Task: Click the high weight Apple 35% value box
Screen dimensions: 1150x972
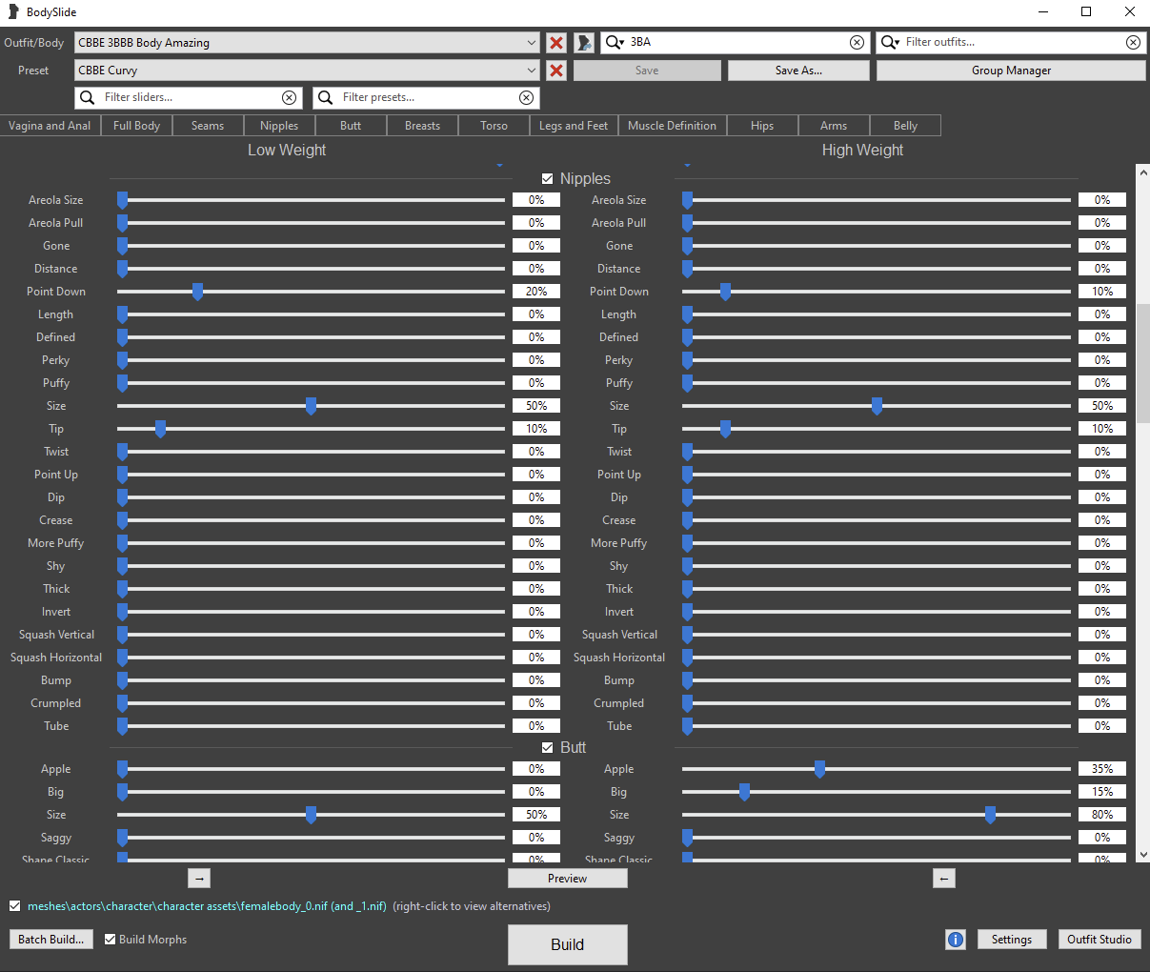Action: point(1102,769)
